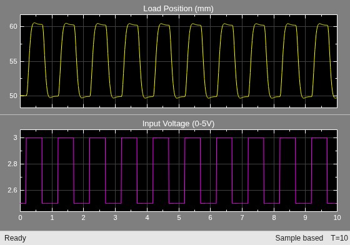Click the 2.8 label on the voltage axis
This screenshot has width=350, height=245.
12,164
